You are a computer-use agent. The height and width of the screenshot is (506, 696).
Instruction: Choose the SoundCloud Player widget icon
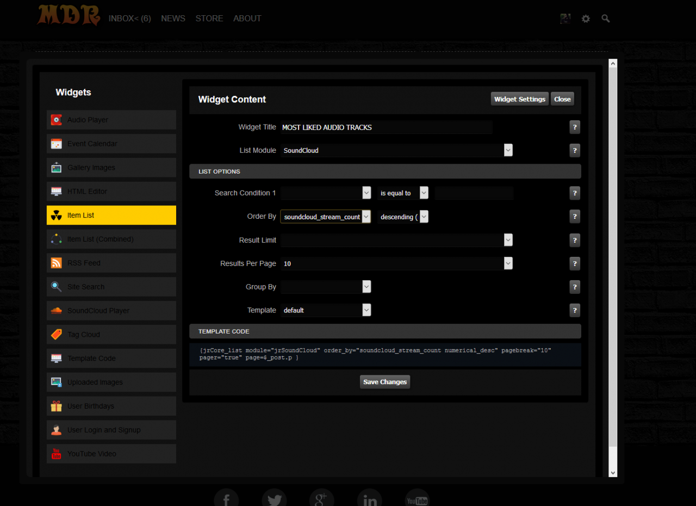tap(56, 311)
